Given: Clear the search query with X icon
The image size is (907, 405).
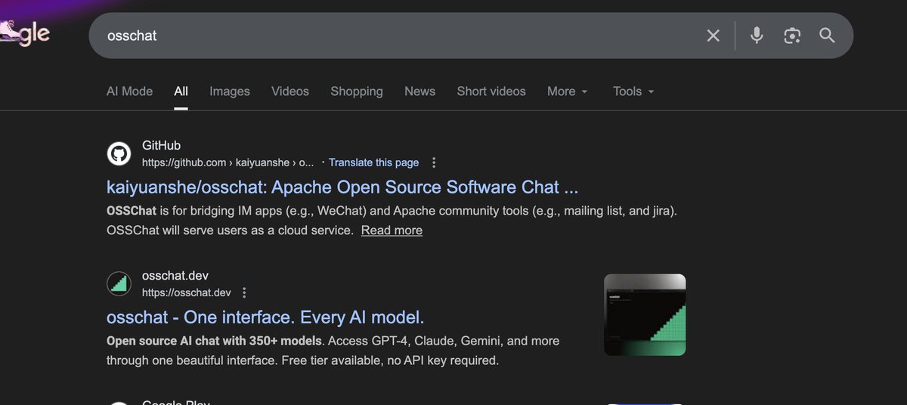Looking at the screenshot, I should point(713,36).
